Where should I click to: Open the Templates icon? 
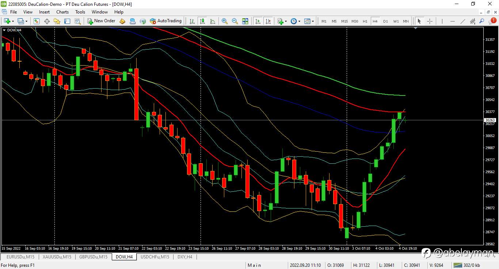(307, 21)
